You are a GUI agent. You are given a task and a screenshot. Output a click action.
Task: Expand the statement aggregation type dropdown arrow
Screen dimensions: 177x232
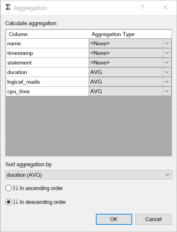pyautogui.click(x=167, y=62)
